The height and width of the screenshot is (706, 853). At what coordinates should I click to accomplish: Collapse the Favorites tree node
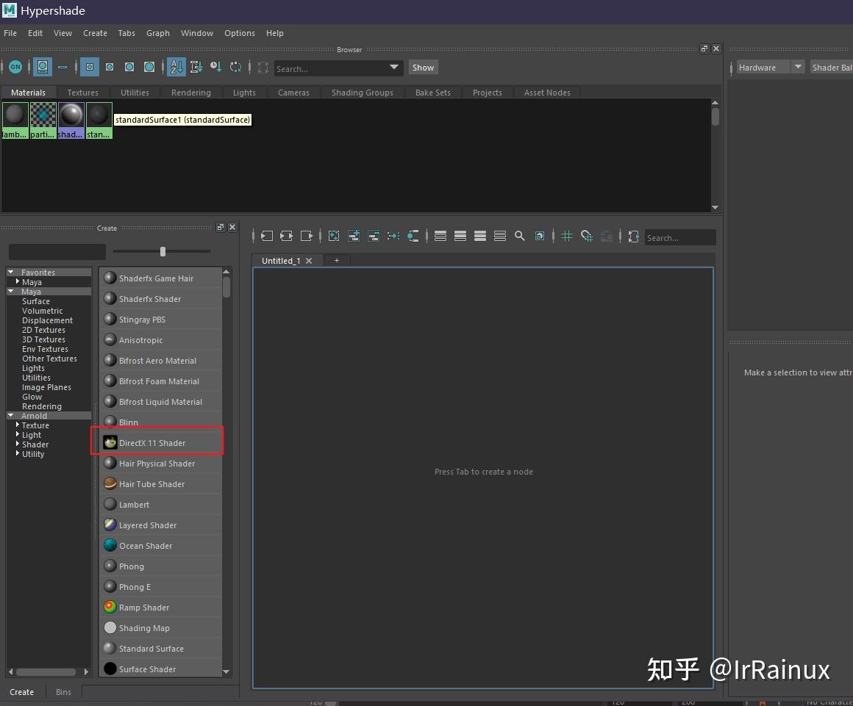point(11,272)
